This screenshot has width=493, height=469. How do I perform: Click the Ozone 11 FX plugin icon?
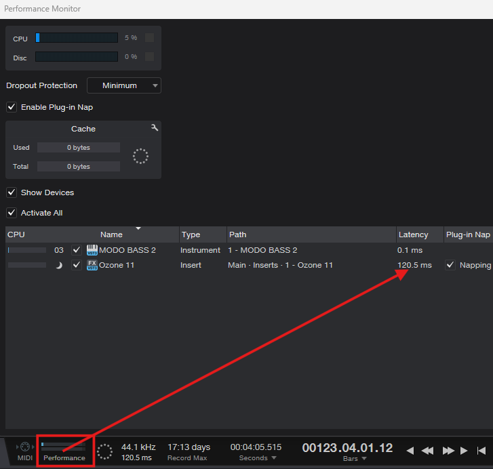[92, 265]
